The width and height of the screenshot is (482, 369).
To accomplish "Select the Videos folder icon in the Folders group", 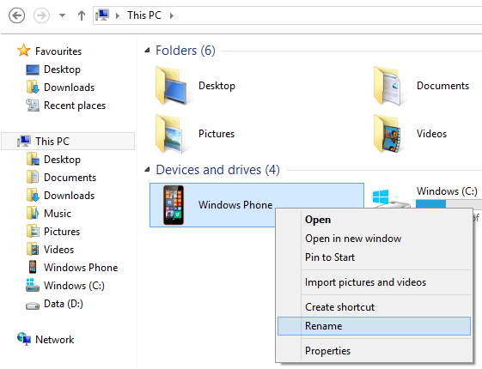I will [x=388, y=134].
